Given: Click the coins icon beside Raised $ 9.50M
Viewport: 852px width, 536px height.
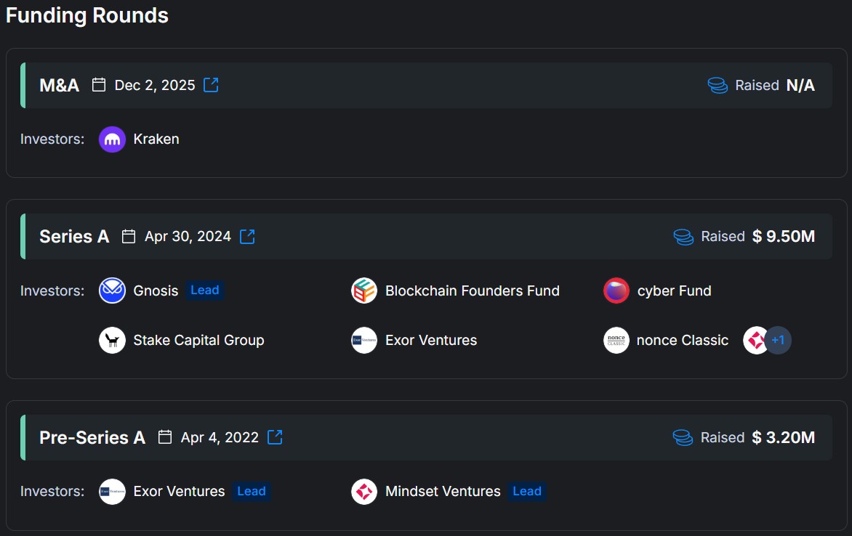Looking at the screenshot, I should (x=683, y=237).
